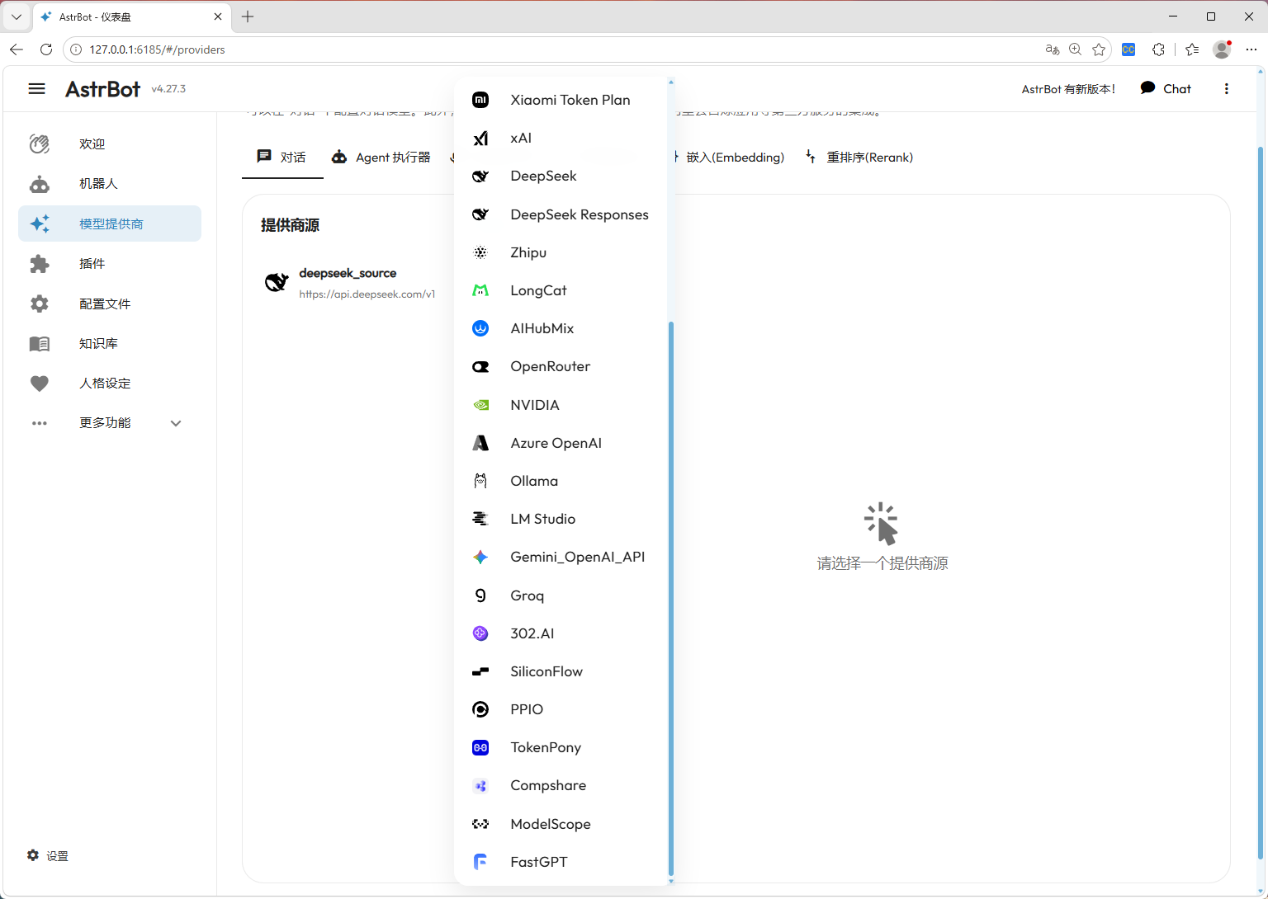1268x899 pixels.
Task: Select the deepseek_source provider entry
Action: pyautogui.click(x=351, y=282)
